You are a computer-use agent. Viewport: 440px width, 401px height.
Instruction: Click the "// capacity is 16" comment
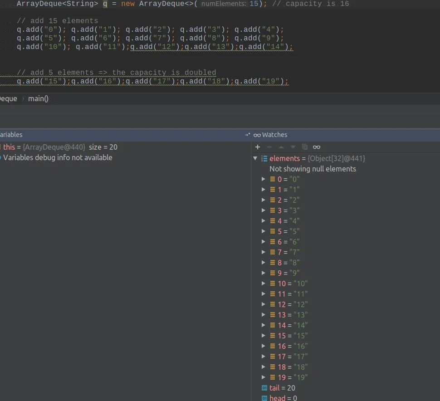(x=311, y=4)
